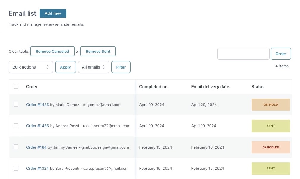Apply the selected bulk action
The image size is (300, 179).
[x=65, y=67]
